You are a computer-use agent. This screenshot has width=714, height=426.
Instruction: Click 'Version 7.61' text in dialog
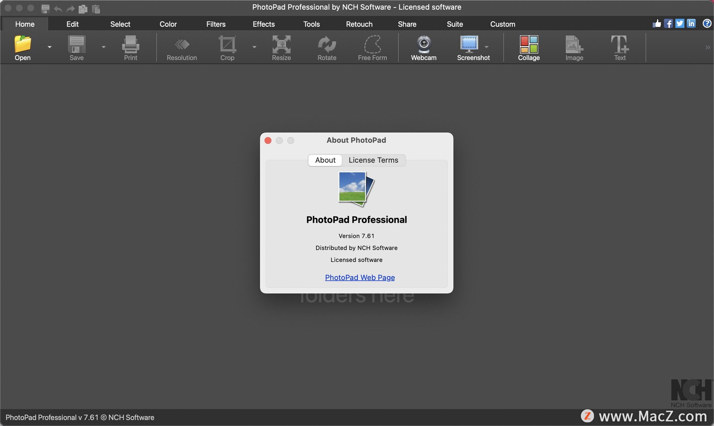point(356,236)
